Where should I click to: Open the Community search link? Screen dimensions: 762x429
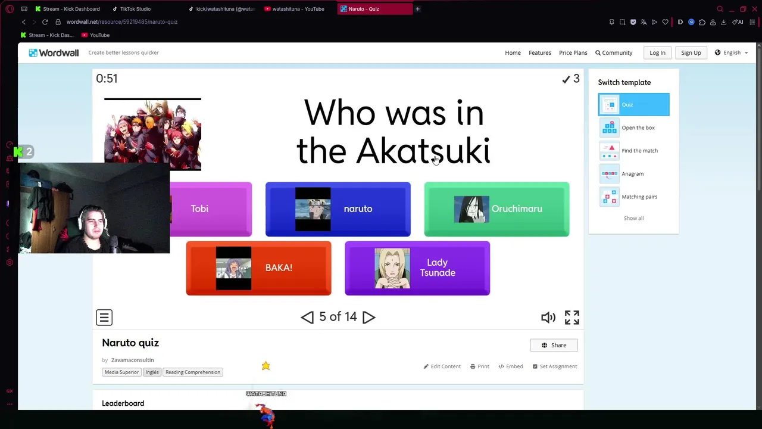(x=614, y=52)
